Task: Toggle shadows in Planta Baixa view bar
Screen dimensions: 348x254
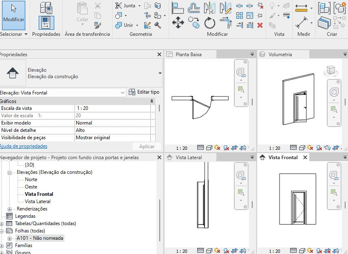Action: [226, 148]
